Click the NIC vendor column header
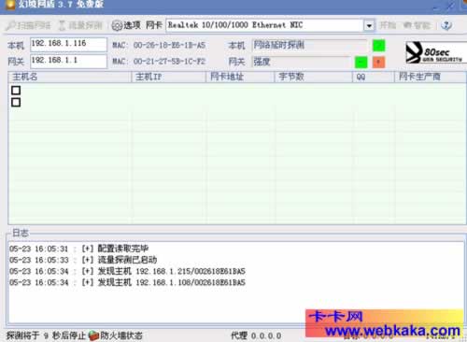This screenshot has height=342, width=467. (431, 77)
